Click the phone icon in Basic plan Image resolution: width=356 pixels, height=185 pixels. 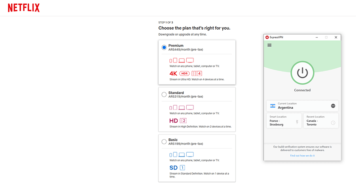click(x=171, y=155)
